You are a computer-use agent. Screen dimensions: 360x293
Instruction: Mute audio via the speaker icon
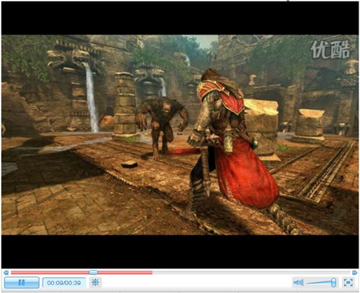click(x=299, y=283)
